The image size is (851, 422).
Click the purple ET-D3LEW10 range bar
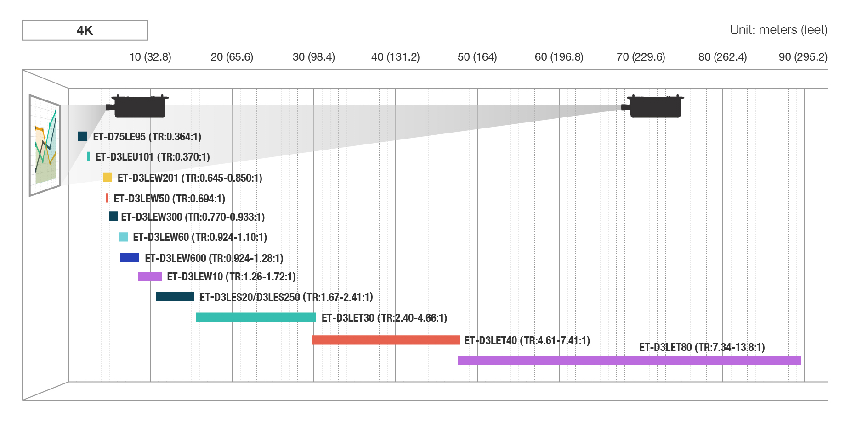coord(150,276)
